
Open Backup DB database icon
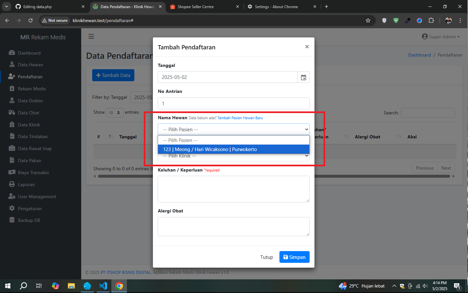12,220
